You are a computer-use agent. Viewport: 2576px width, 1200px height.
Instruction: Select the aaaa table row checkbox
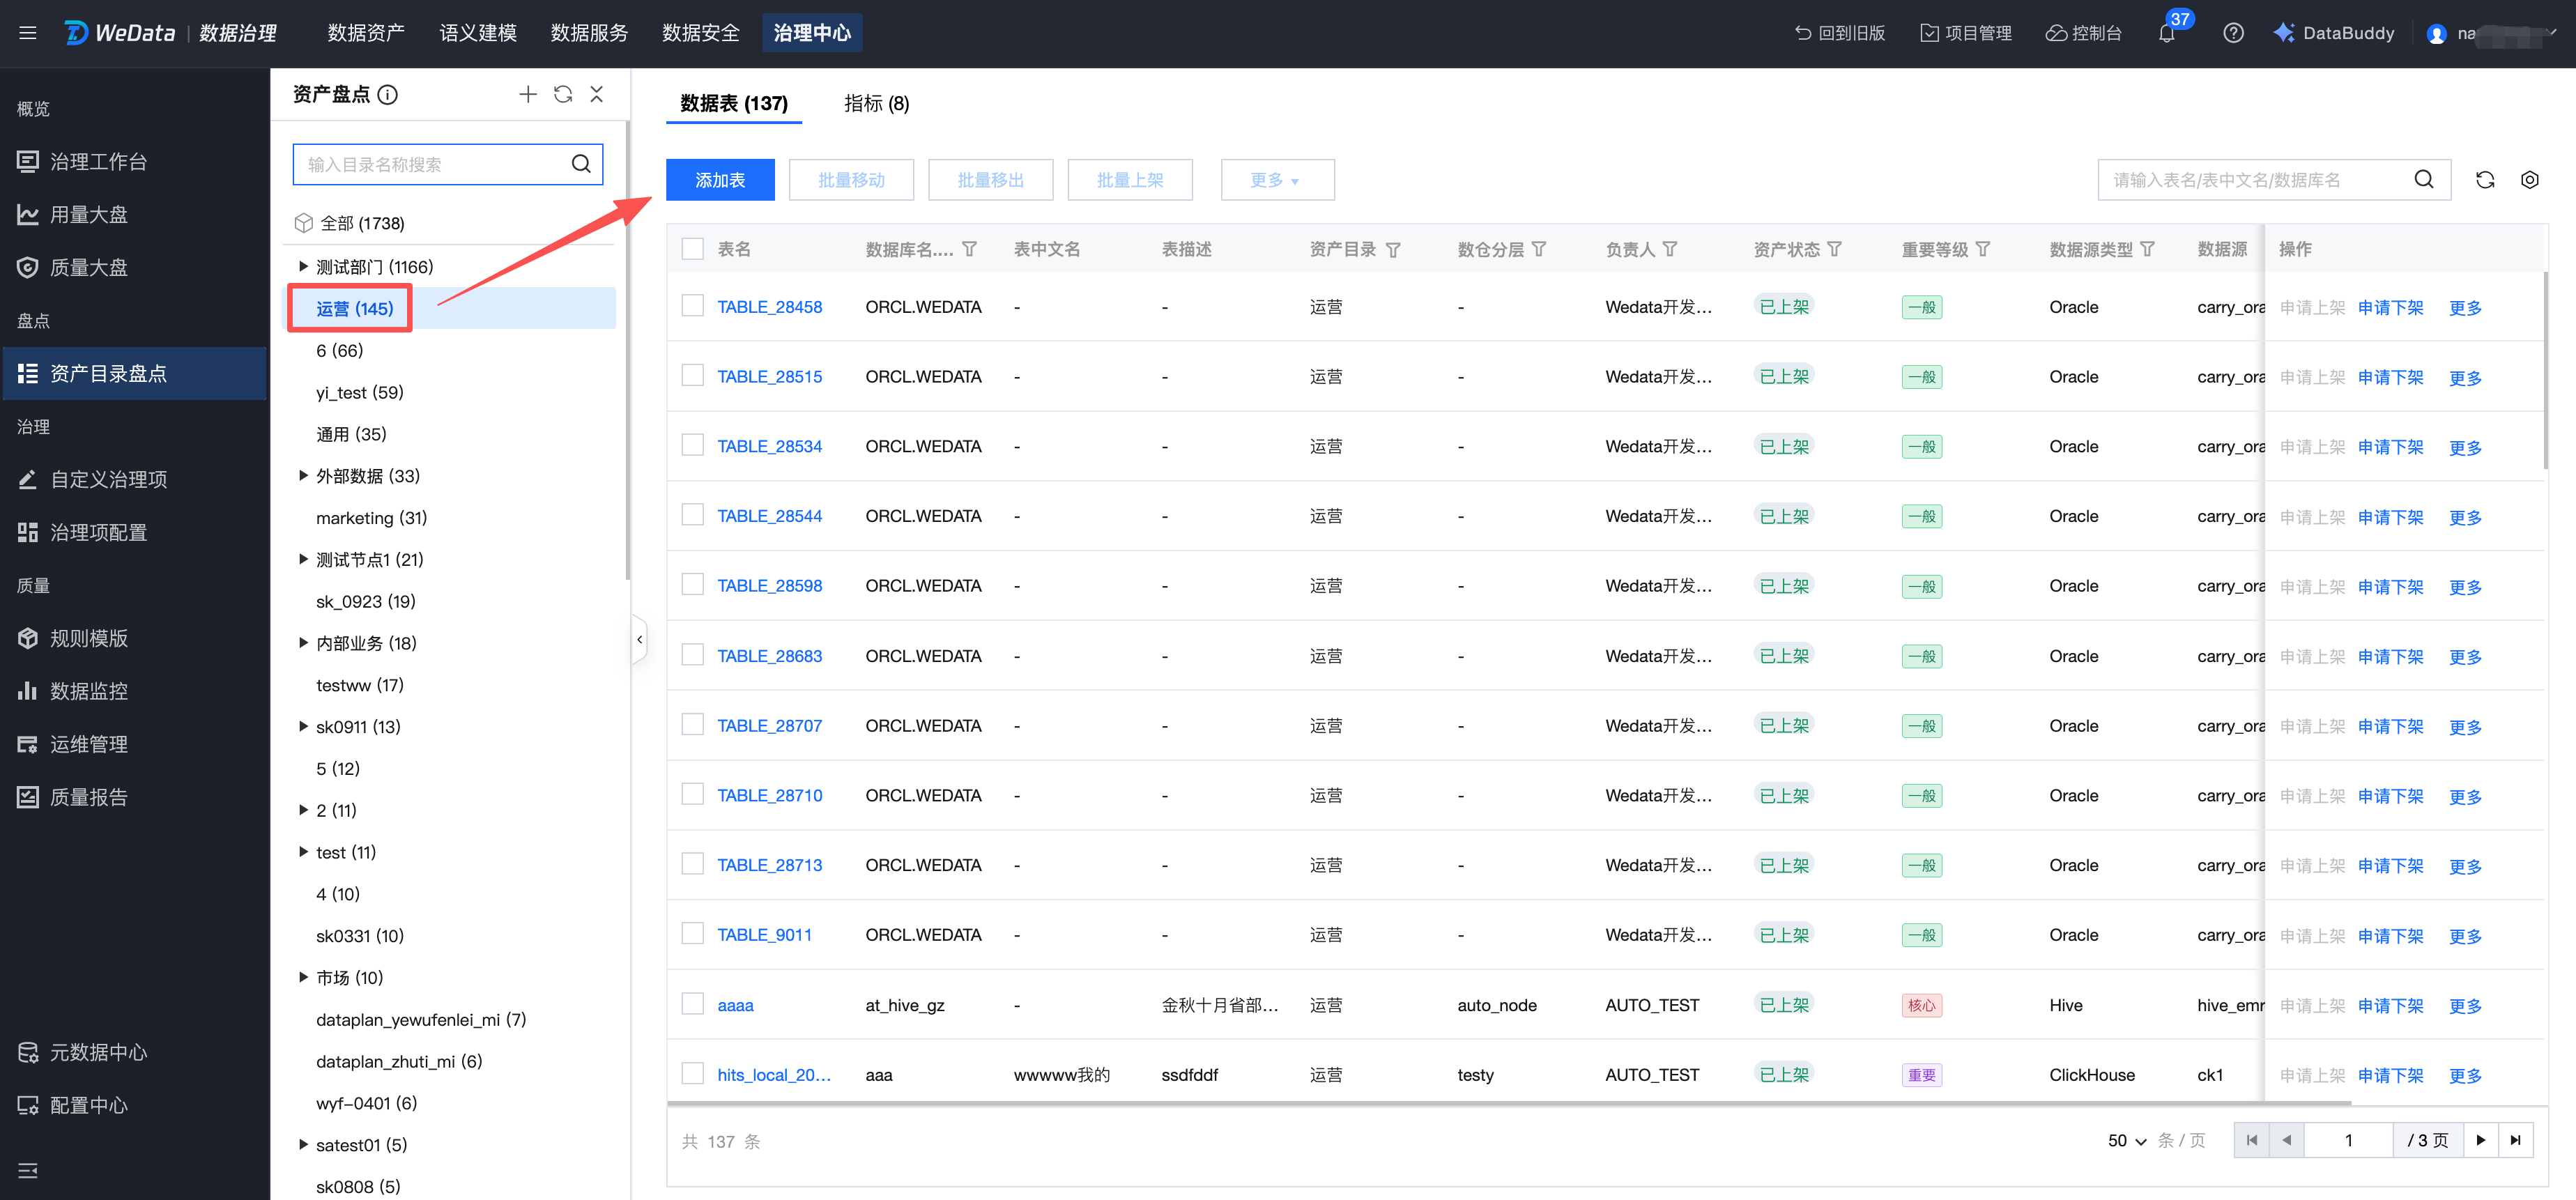pos(692,1003)
